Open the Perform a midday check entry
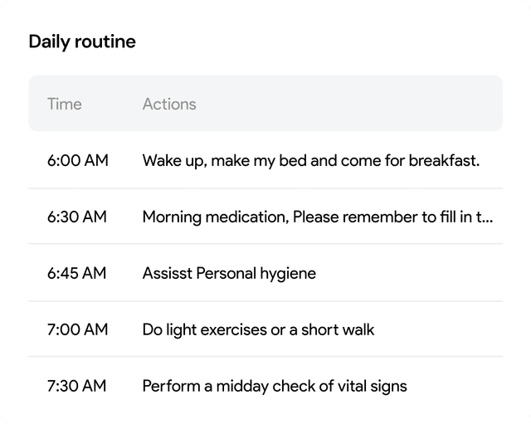Screen dimensions: 531x424 275,386
